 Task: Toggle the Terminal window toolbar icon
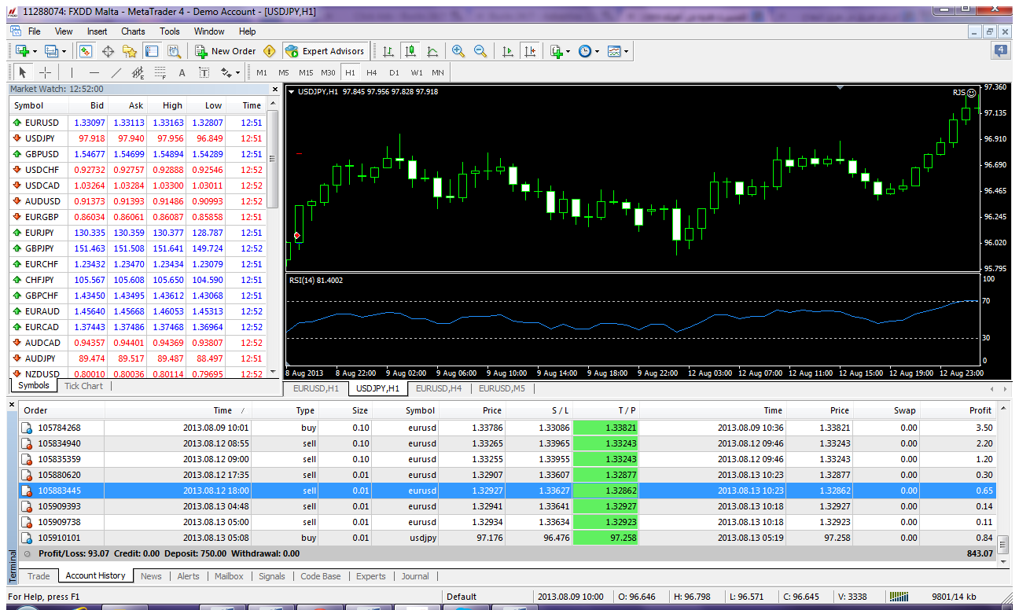tap(152, 51)
